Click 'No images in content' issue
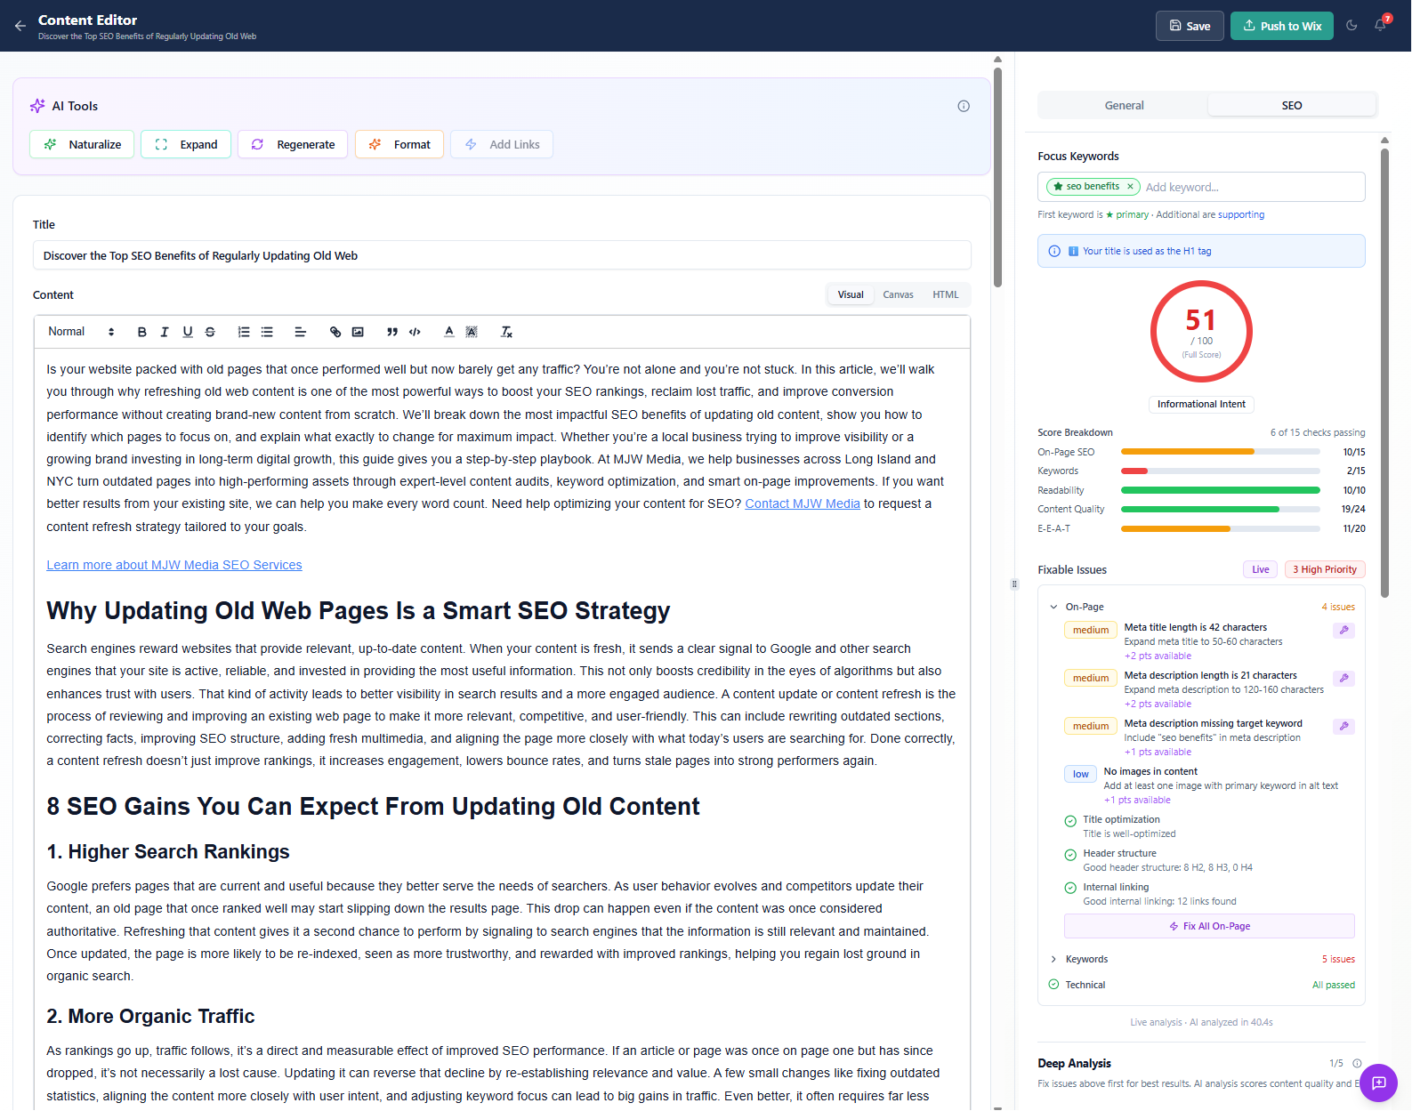 (x=1209, y=785)
